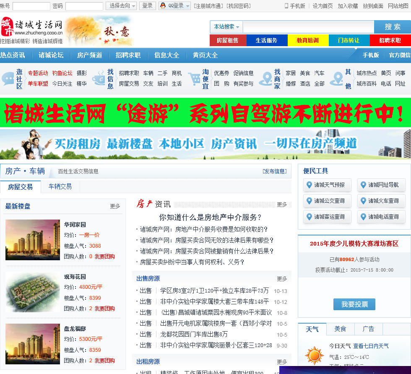Select the 招聘求职 red category tab
The width and height of the screenshot is (411, 374).
coord(390,40)
